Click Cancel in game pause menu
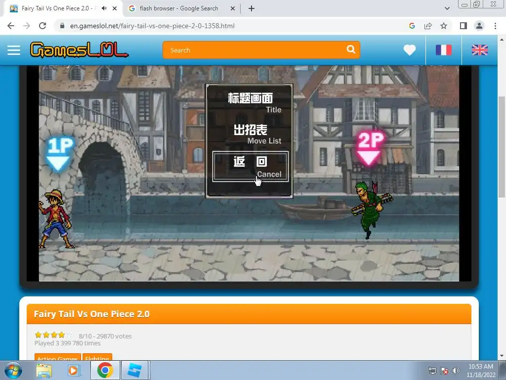Image resolution: width=506 pixels, height=380 pixels. pyautogui.click(x=251, y=166)
